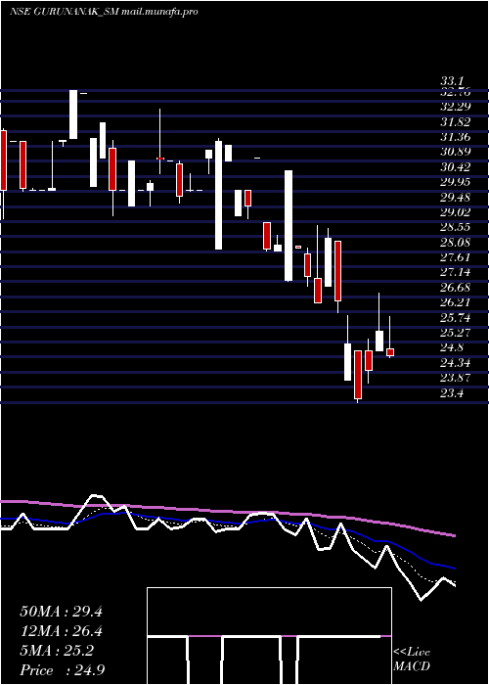Click the lowest red candle near 23.4
The width and height of the screenshot is (489, 685).
358,375
